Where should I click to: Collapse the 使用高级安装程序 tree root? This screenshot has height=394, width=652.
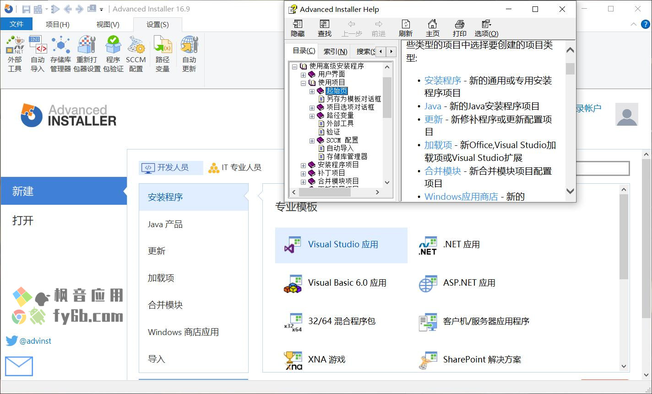point(294,66)
